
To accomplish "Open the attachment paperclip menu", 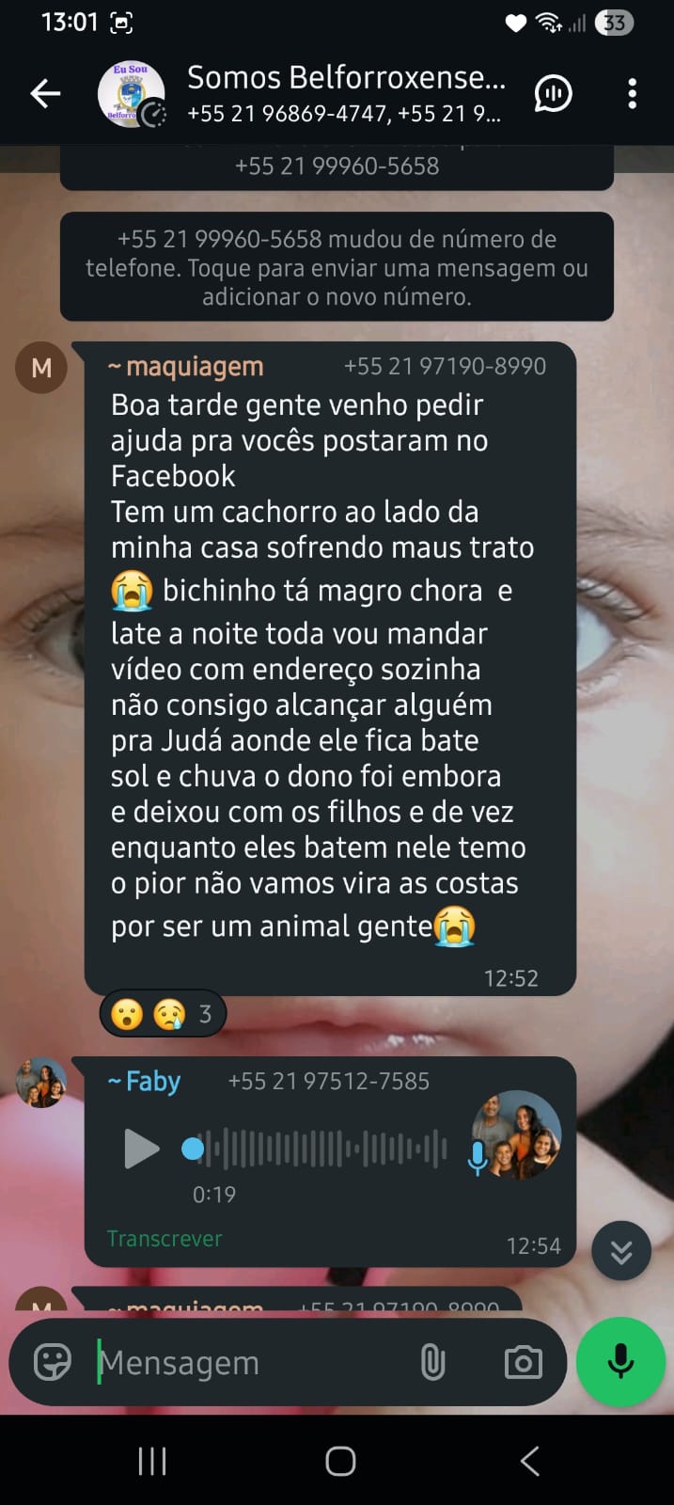I will 432,1362.
